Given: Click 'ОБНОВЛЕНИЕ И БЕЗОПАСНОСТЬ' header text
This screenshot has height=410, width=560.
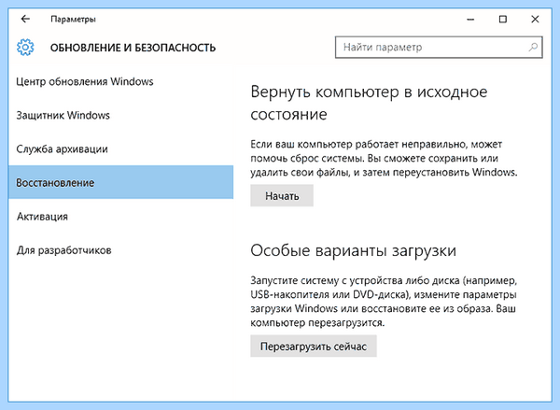Looking at the screenshot, I should (x=133, y=48).
